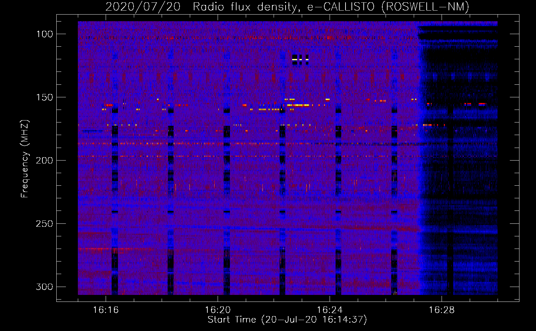536x331 pixels.
Task: Click the 300 frequency tick label
Action: point(44,287)
